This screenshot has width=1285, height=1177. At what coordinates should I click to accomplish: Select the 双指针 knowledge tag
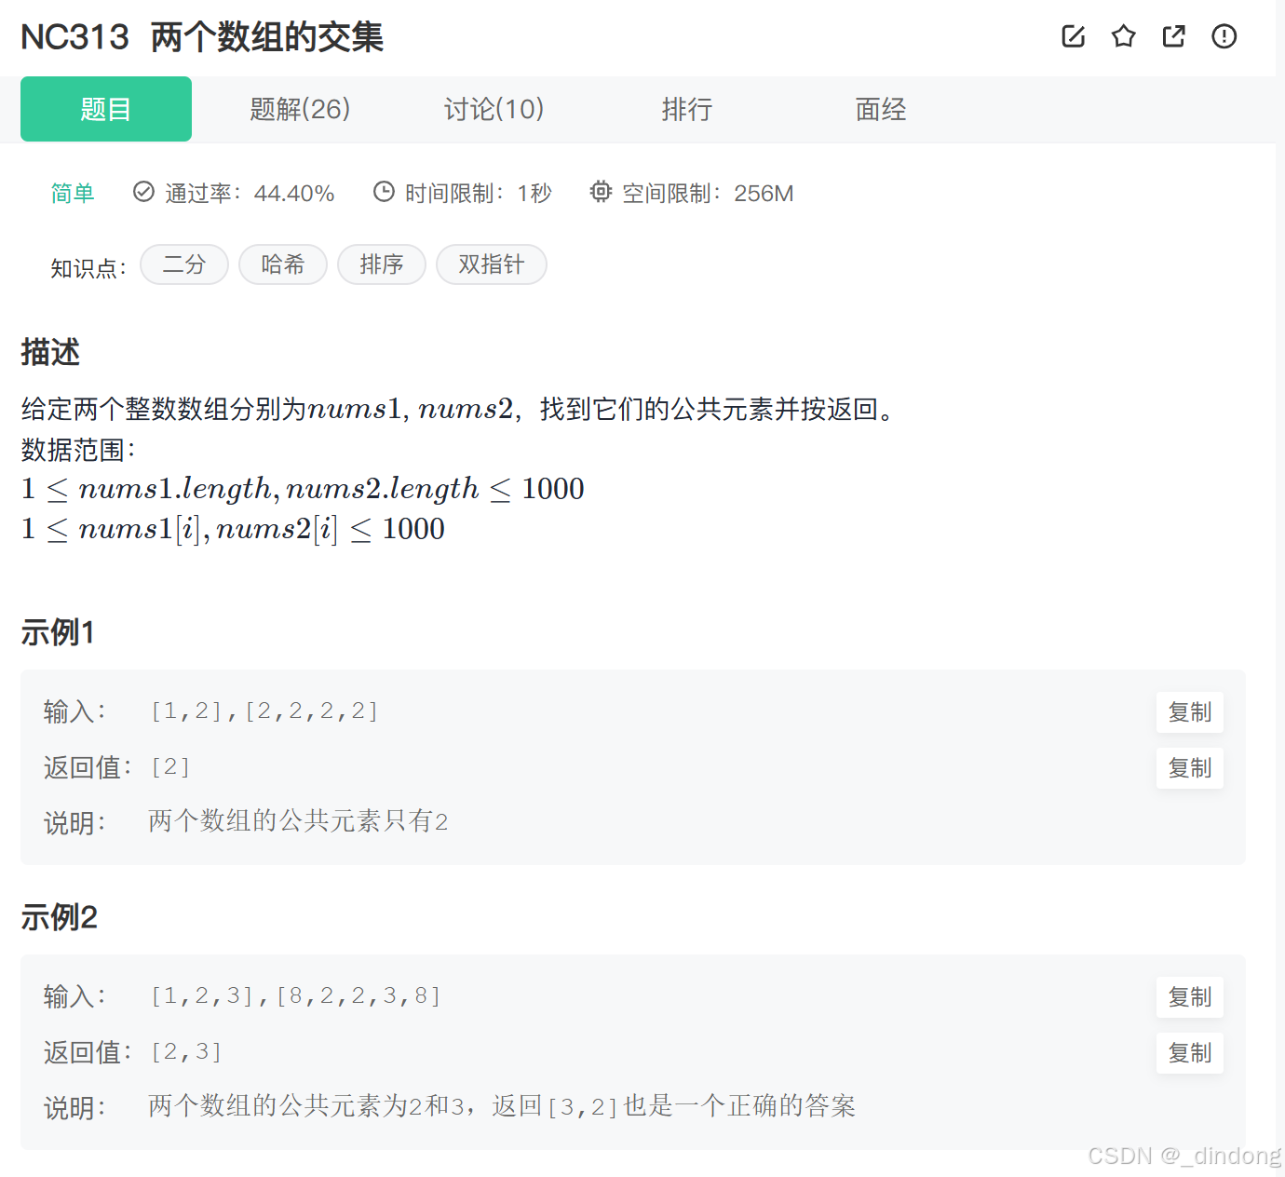[x=492, y=264]
